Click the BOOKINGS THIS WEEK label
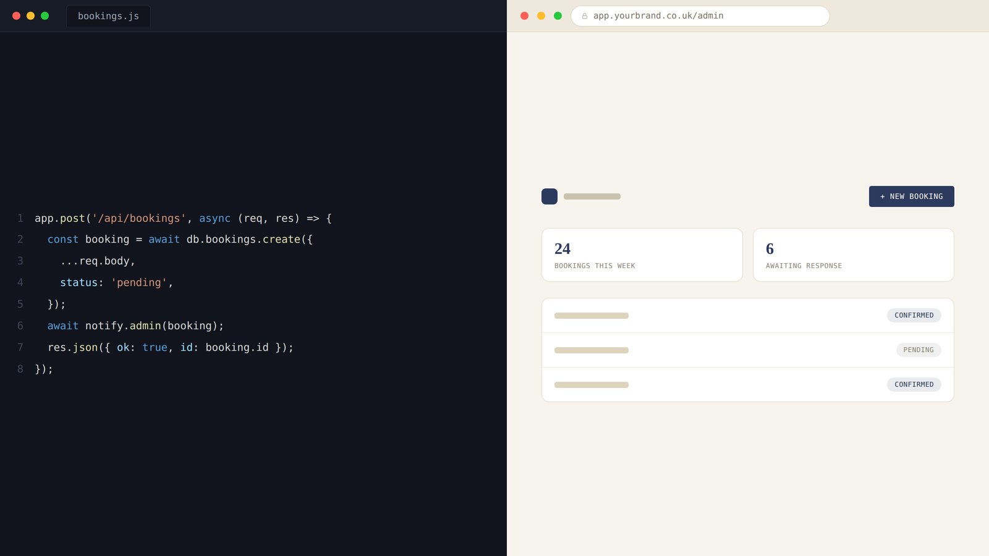The width and height of the screenshot is (989, 556). [595, 266]
